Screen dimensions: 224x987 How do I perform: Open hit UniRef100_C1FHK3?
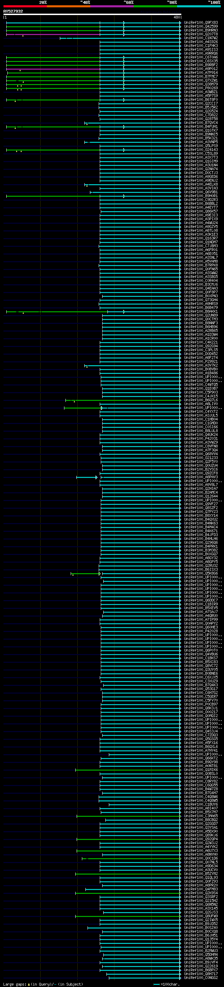tap(201, 46)
